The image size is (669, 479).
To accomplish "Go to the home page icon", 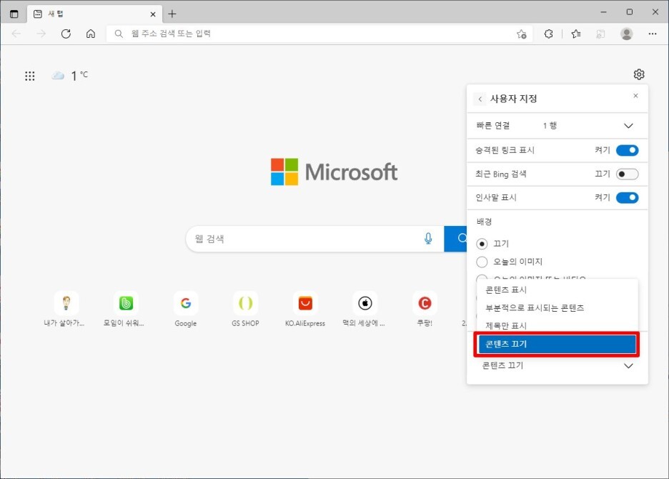I will tap(91, 34).
